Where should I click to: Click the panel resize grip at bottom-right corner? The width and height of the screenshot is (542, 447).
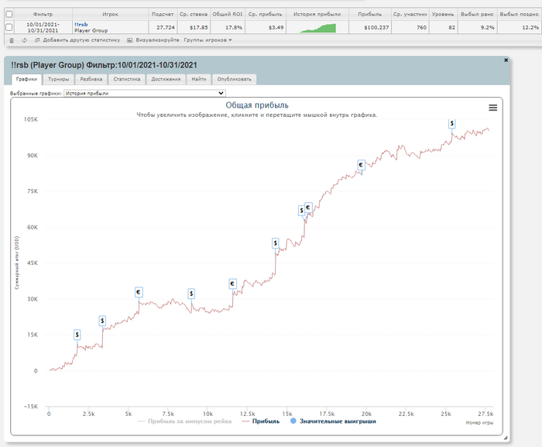(506, 438)
